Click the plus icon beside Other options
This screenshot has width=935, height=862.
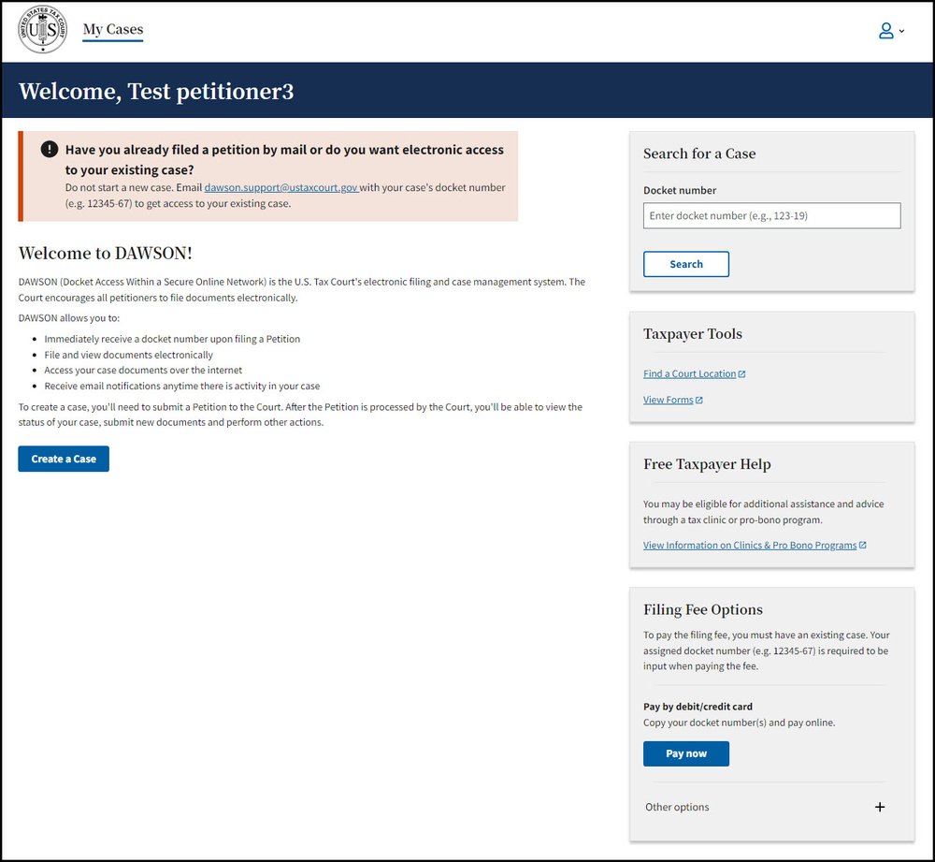coord(879,807)
